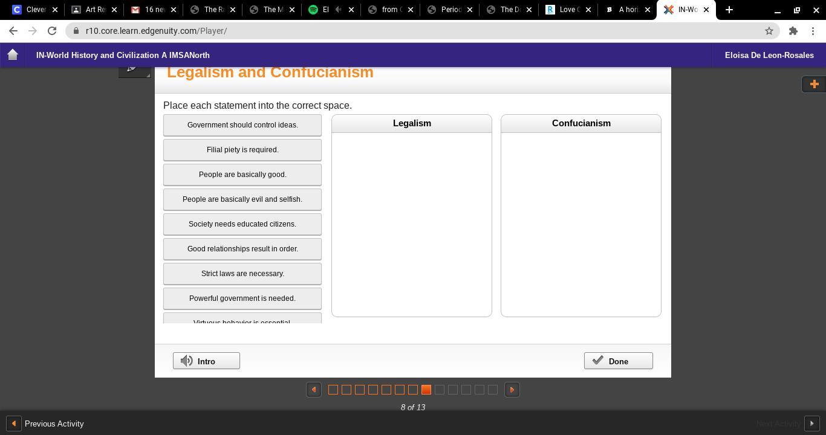826x435 pixels.
Task: Play the Intro audio
Action: point(206,361)
